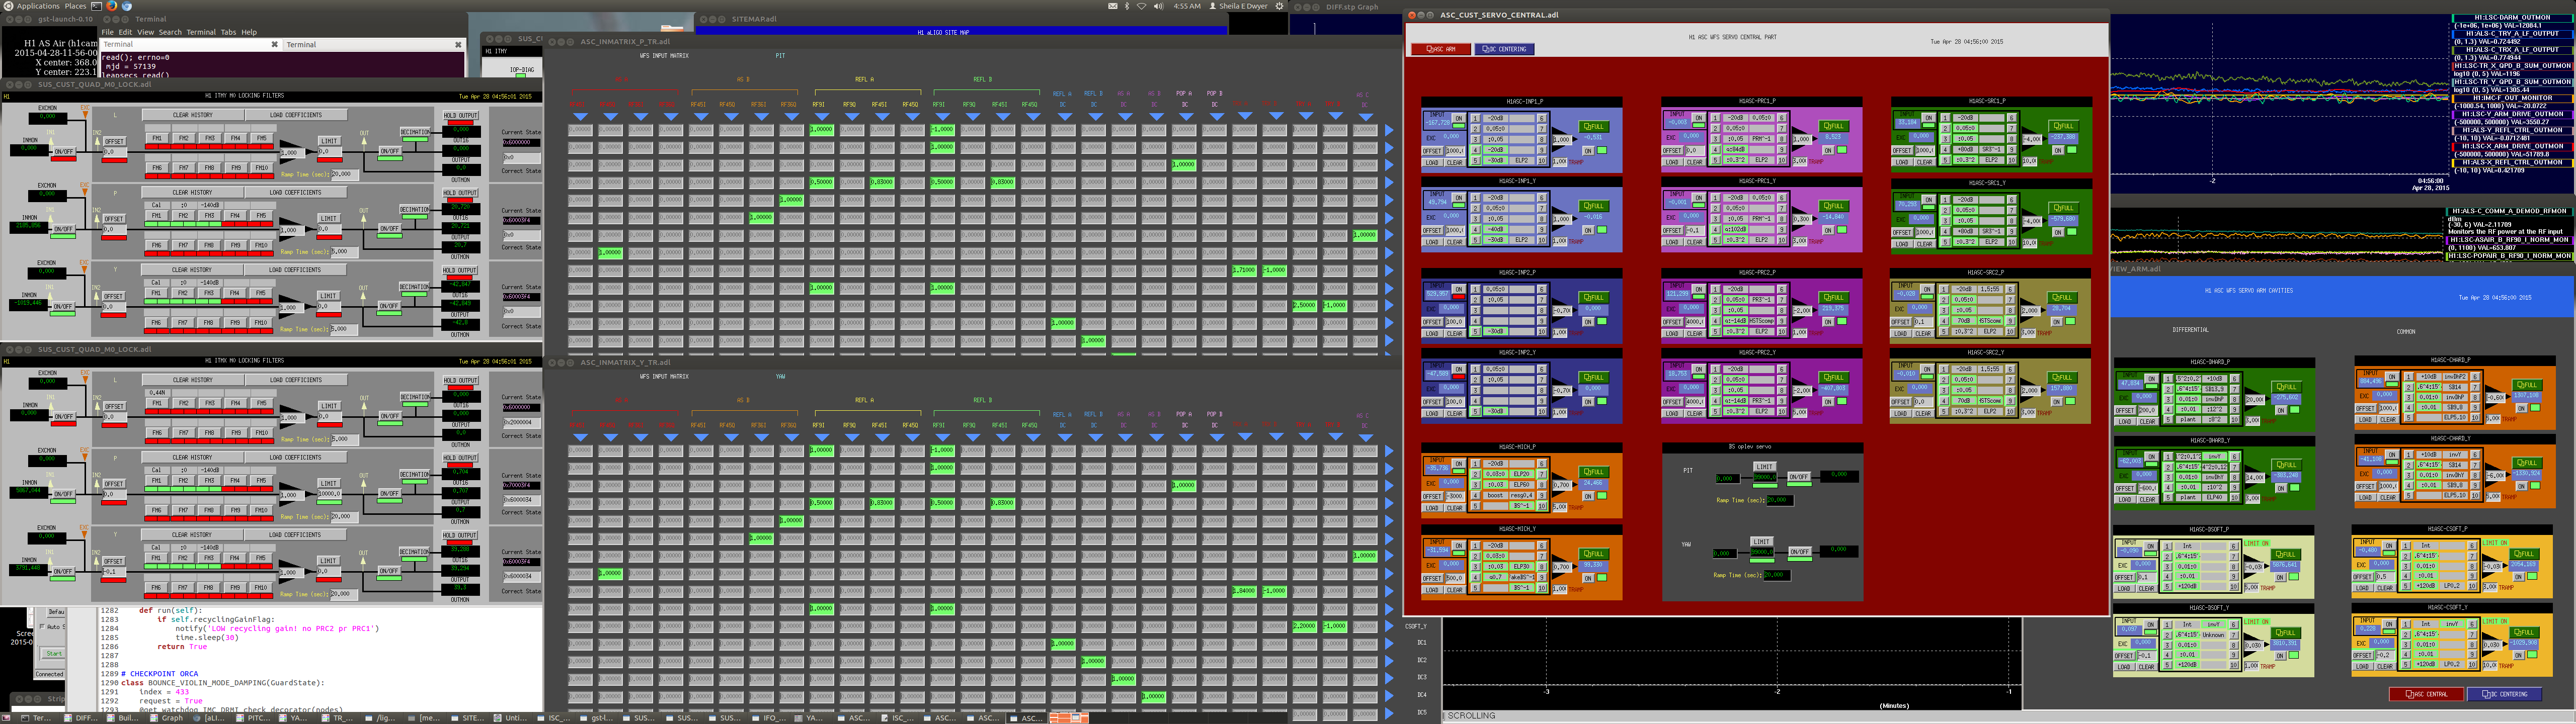Switch to the second Terminal tab
Image resolution: width=2576 pixels, height=724 pixels.
374,44
